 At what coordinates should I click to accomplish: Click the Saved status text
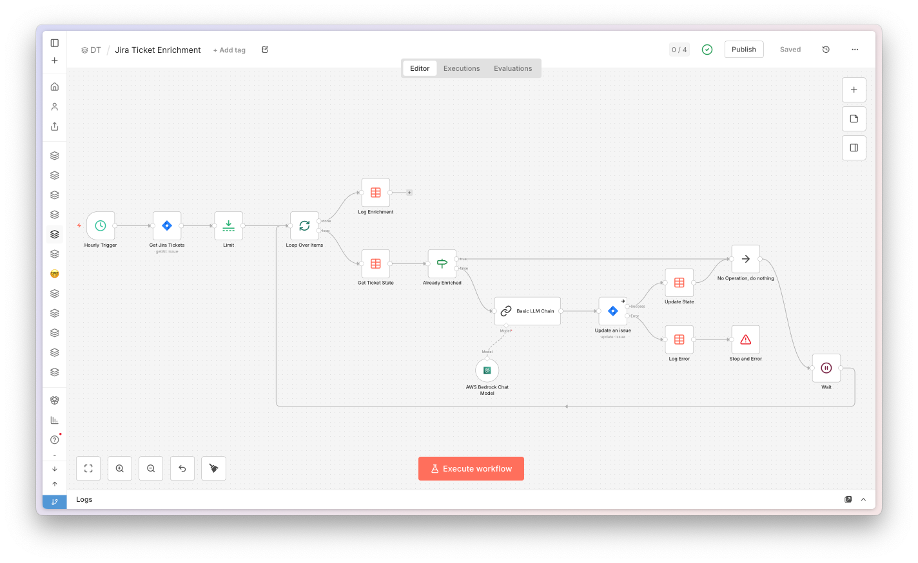(790, 50)
